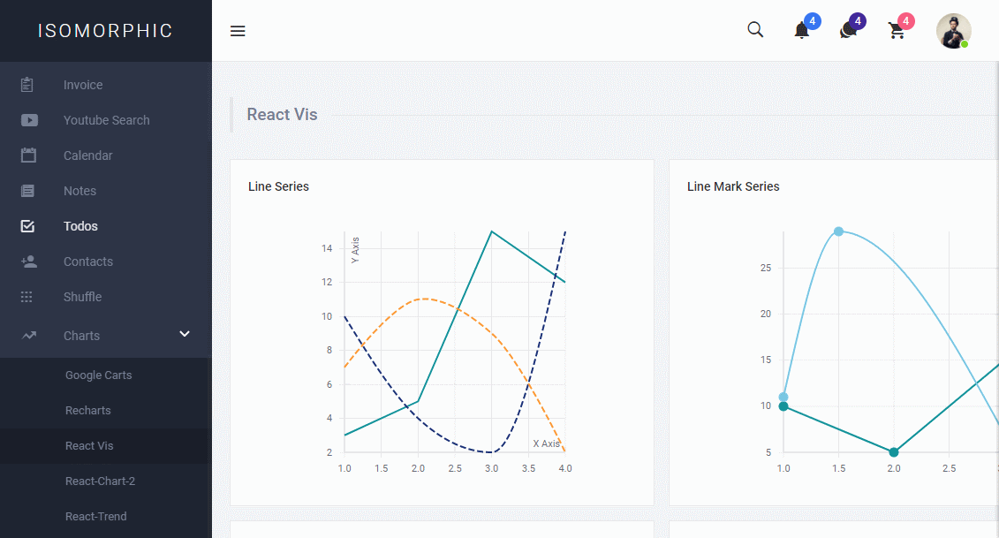Toggle the hamburger menu icon
999x538 pixels.
[x=238, y=31]
